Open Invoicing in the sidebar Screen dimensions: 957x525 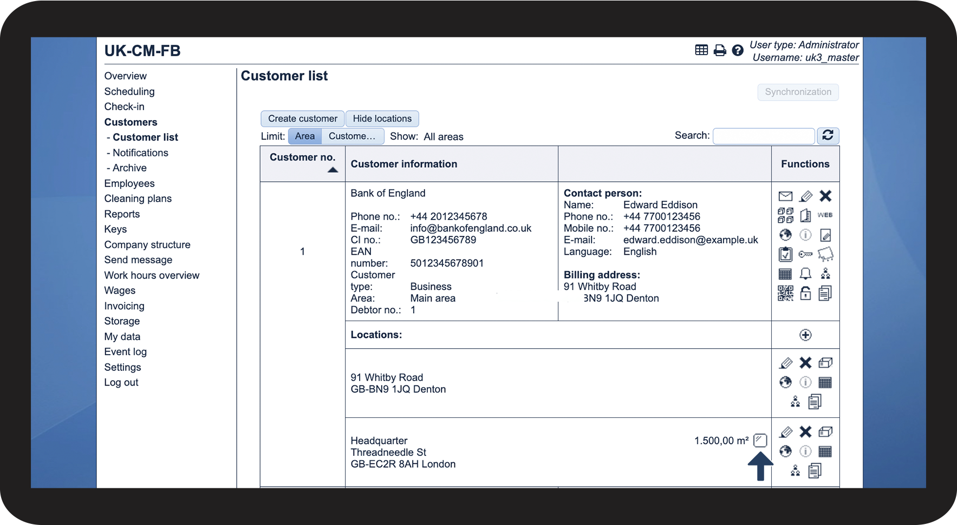125,306
